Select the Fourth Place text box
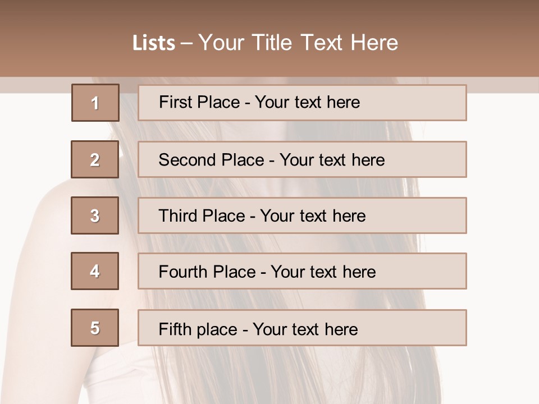This screenshot has height=404, width=539. point(302,271)
